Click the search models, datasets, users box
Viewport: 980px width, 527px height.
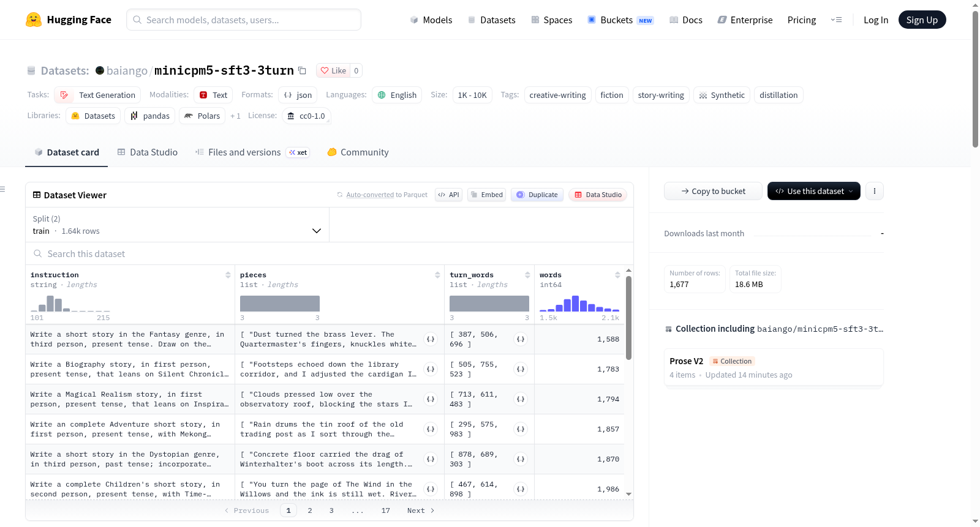(244, 20)
